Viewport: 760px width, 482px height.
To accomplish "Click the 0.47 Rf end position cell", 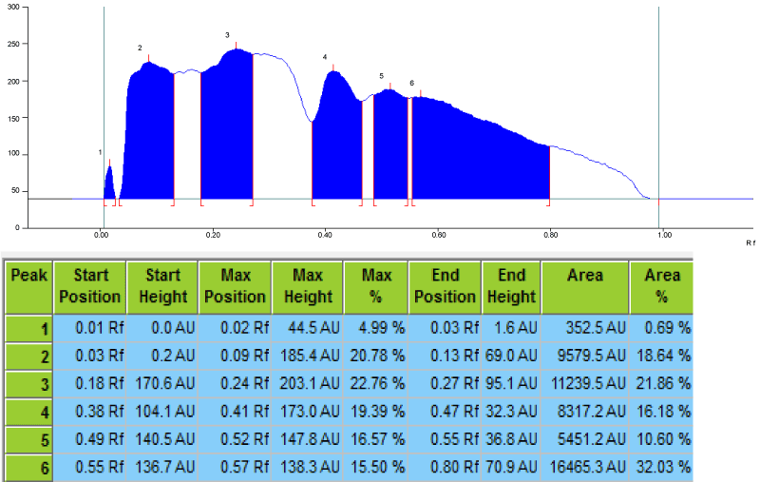I will click(x=445, y=413).
